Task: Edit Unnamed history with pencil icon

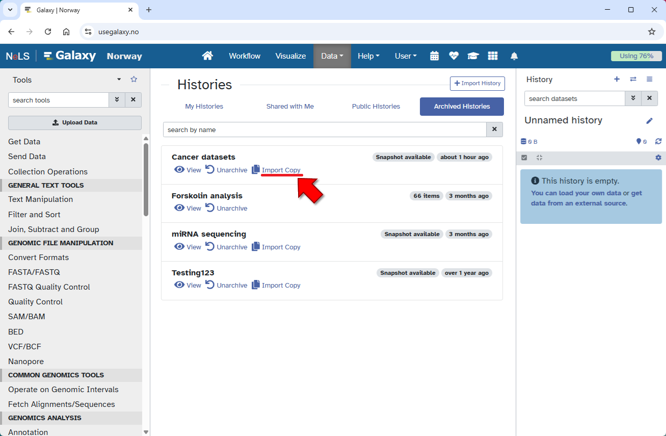Action: [x=649, y=121]
